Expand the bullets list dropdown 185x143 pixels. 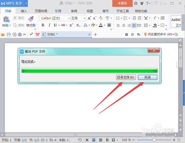point(121,18)
